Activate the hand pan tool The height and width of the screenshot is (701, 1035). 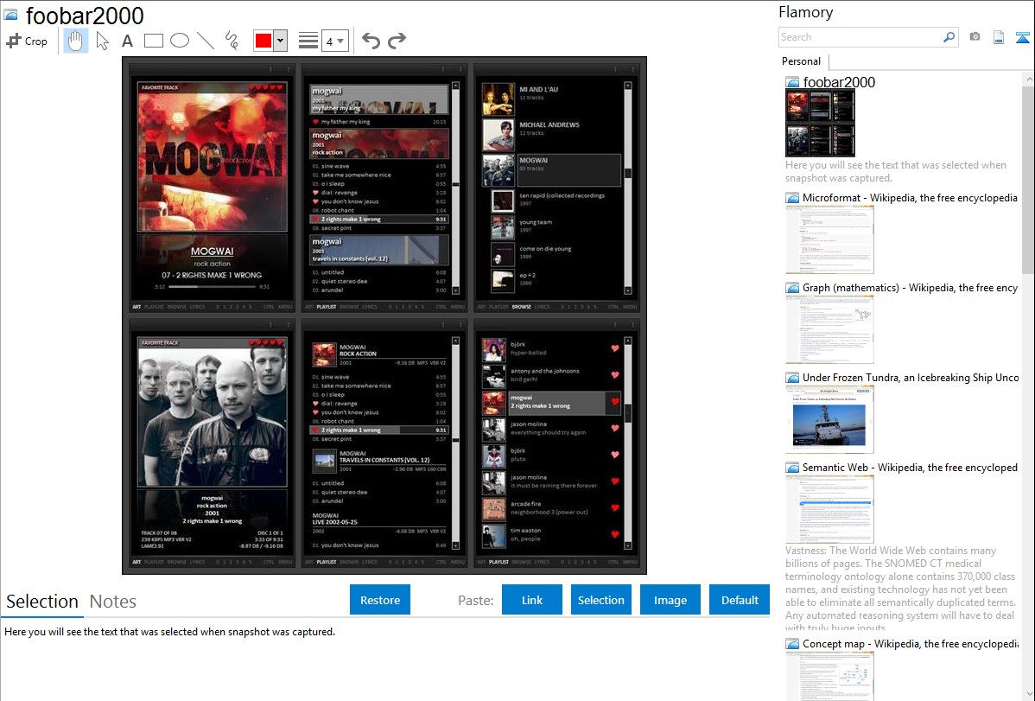pyautogui.click(x=75, y=41)
